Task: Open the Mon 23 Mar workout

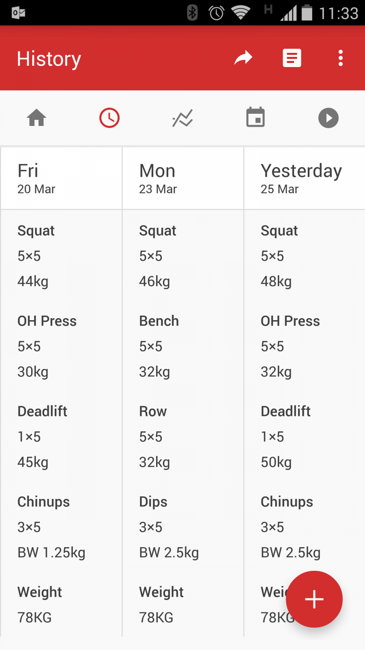Action: pyautogui.click(x=182, y=179)
